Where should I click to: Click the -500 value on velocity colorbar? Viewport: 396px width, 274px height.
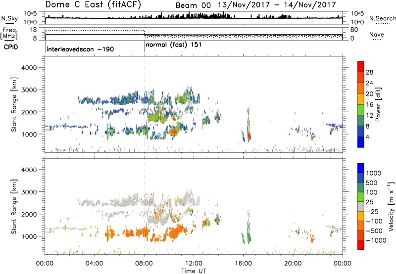375,230
